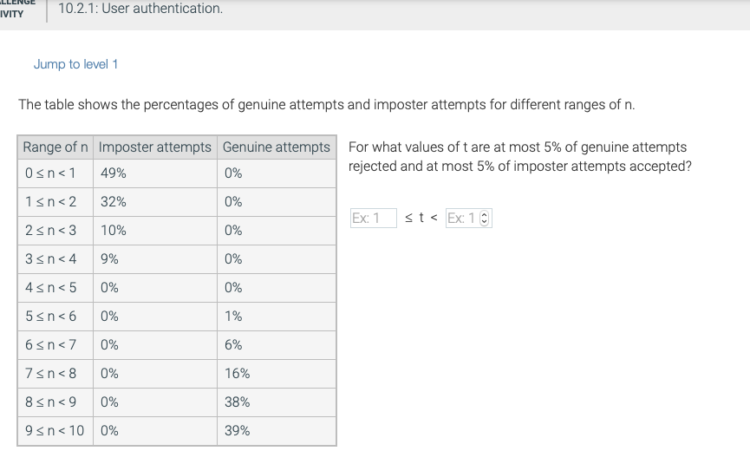Select the Genuine attempts column header

pos(277,147)
